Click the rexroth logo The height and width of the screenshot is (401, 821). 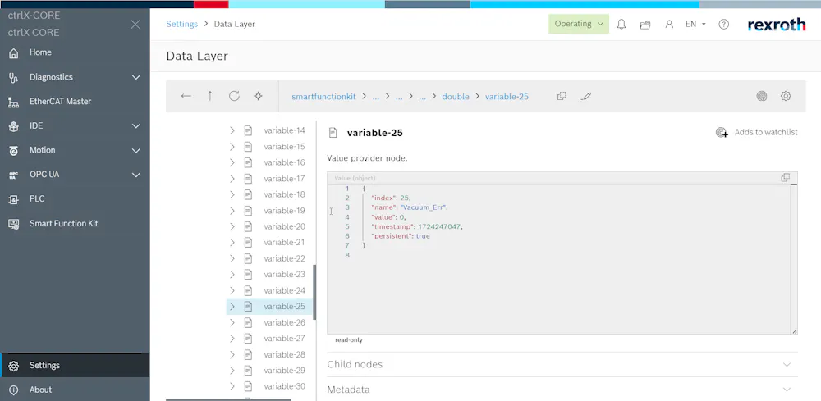pos(777,25)
